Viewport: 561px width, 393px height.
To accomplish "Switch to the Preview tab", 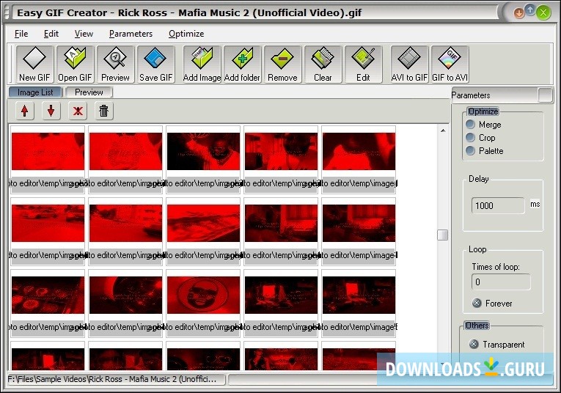I will coord(89,92).
